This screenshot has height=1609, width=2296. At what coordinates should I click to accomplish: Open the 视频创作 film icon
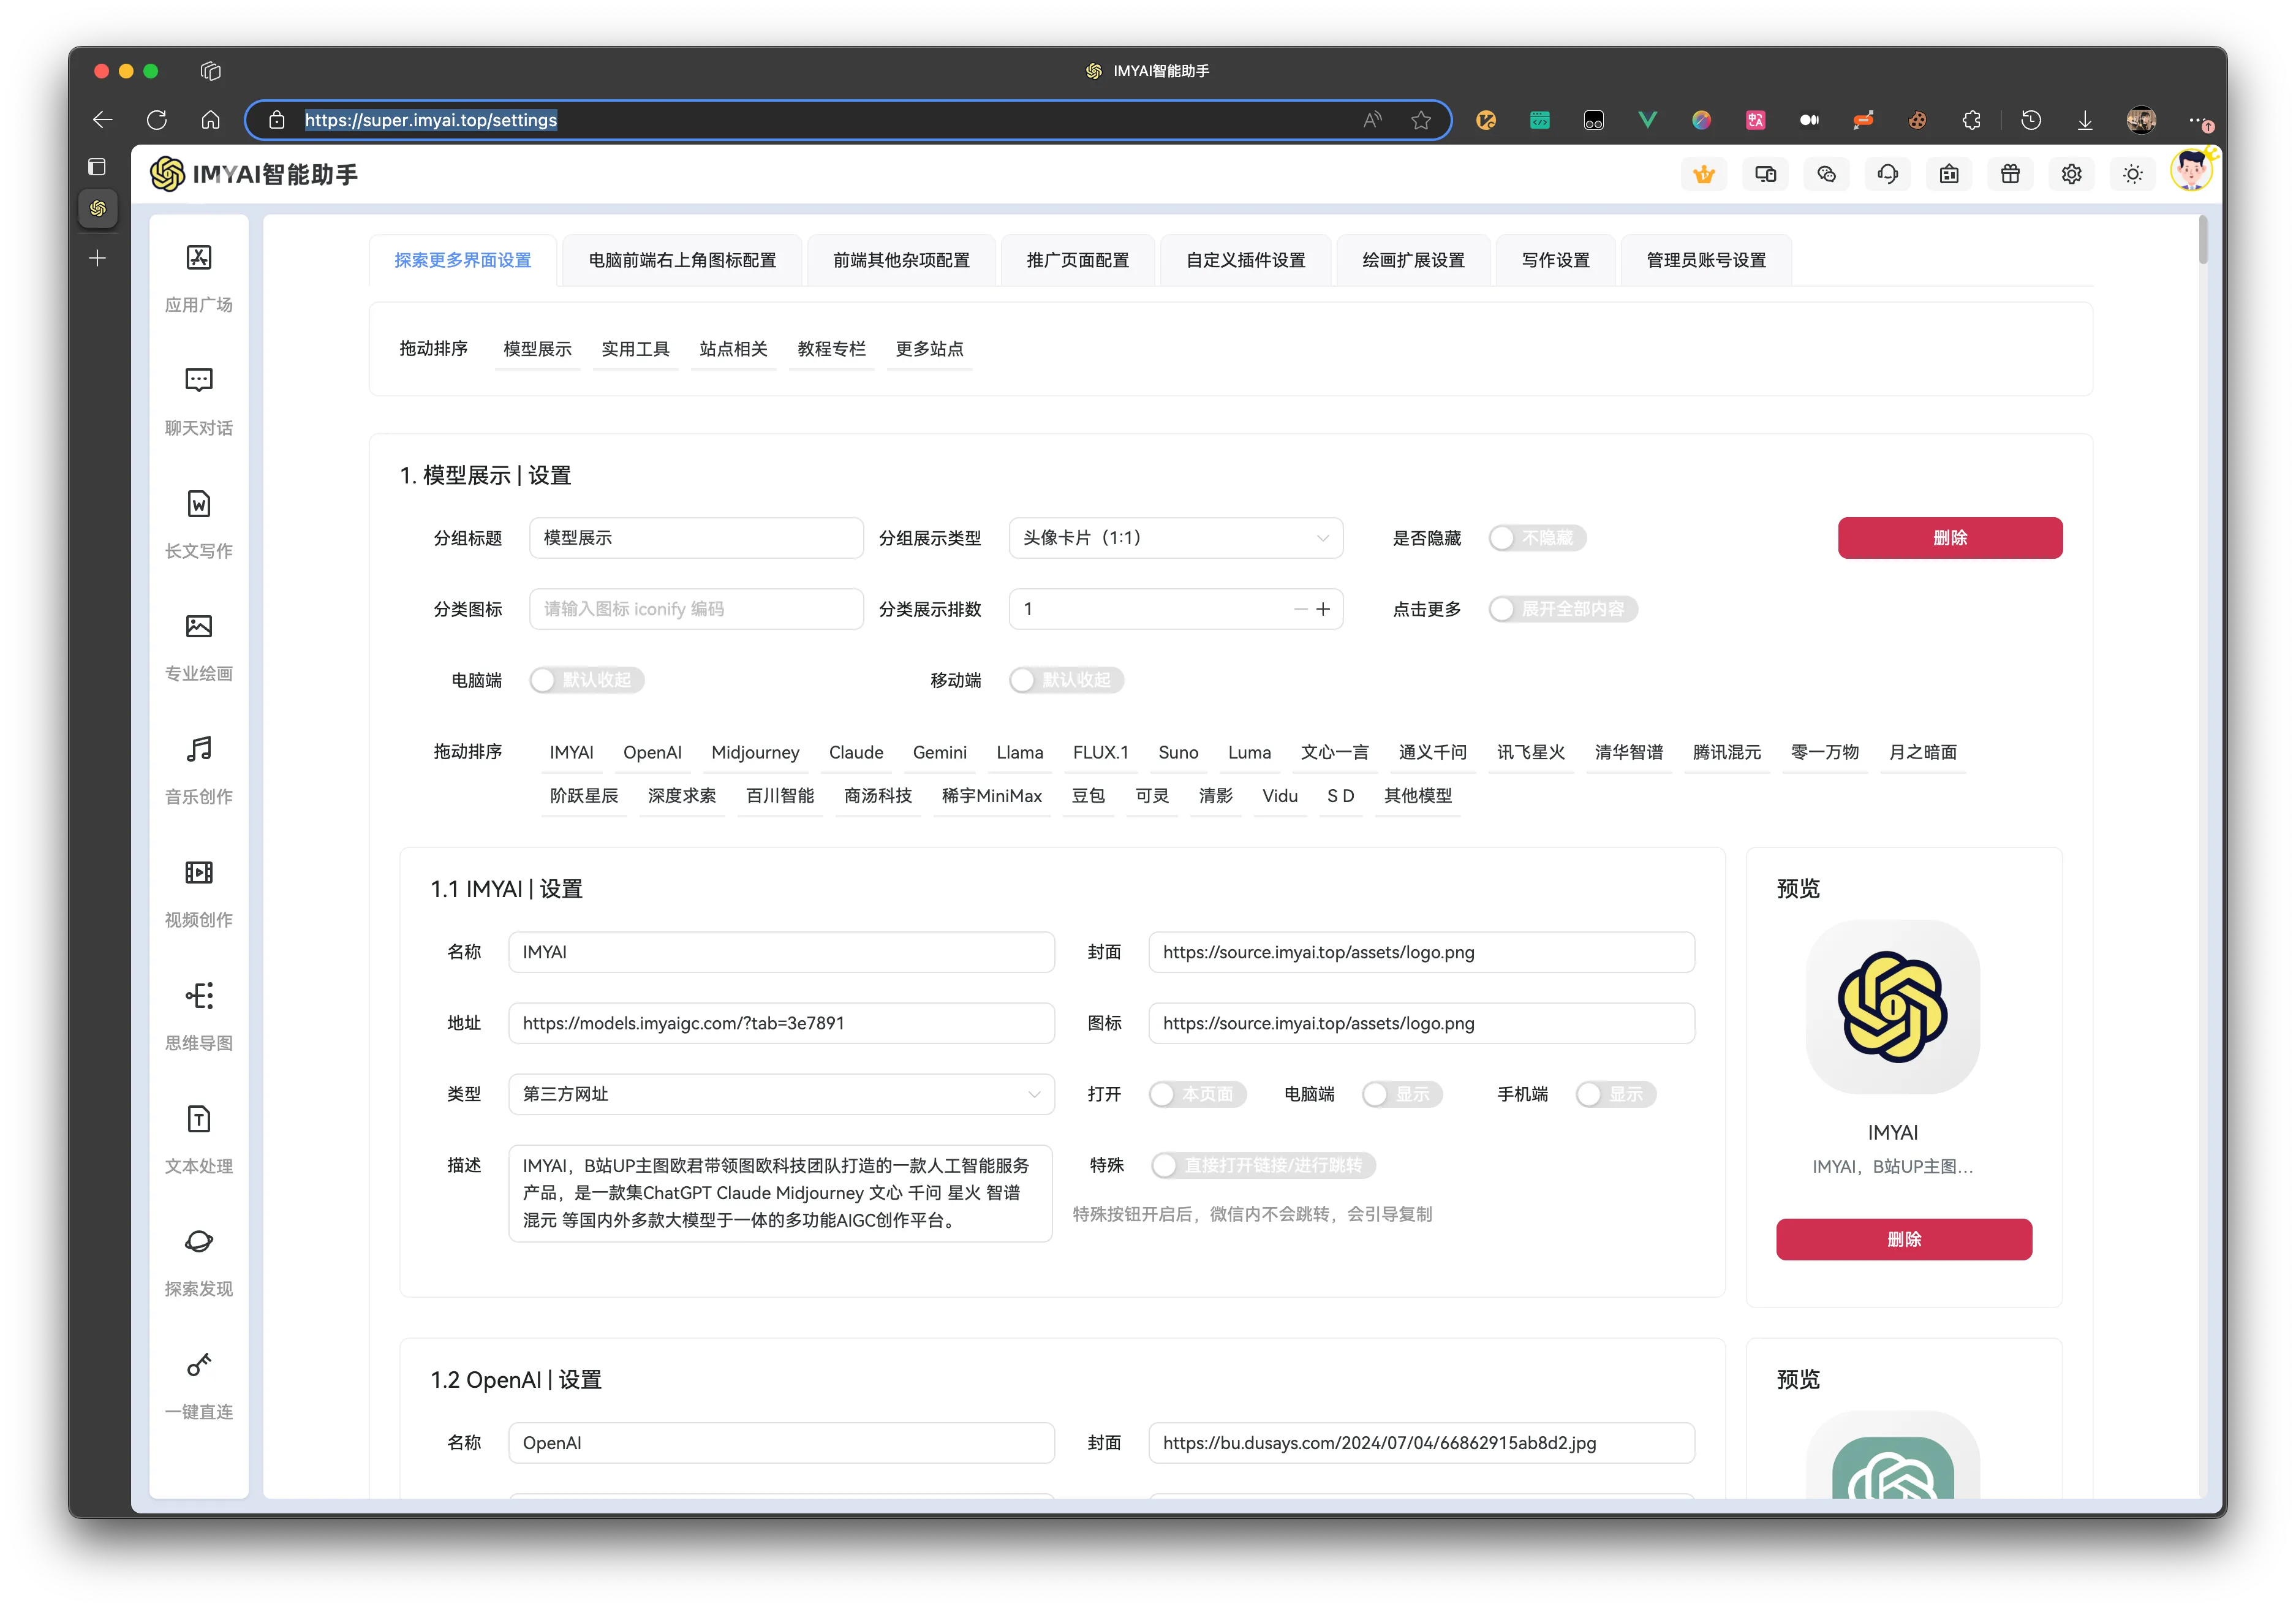(199, 873)
